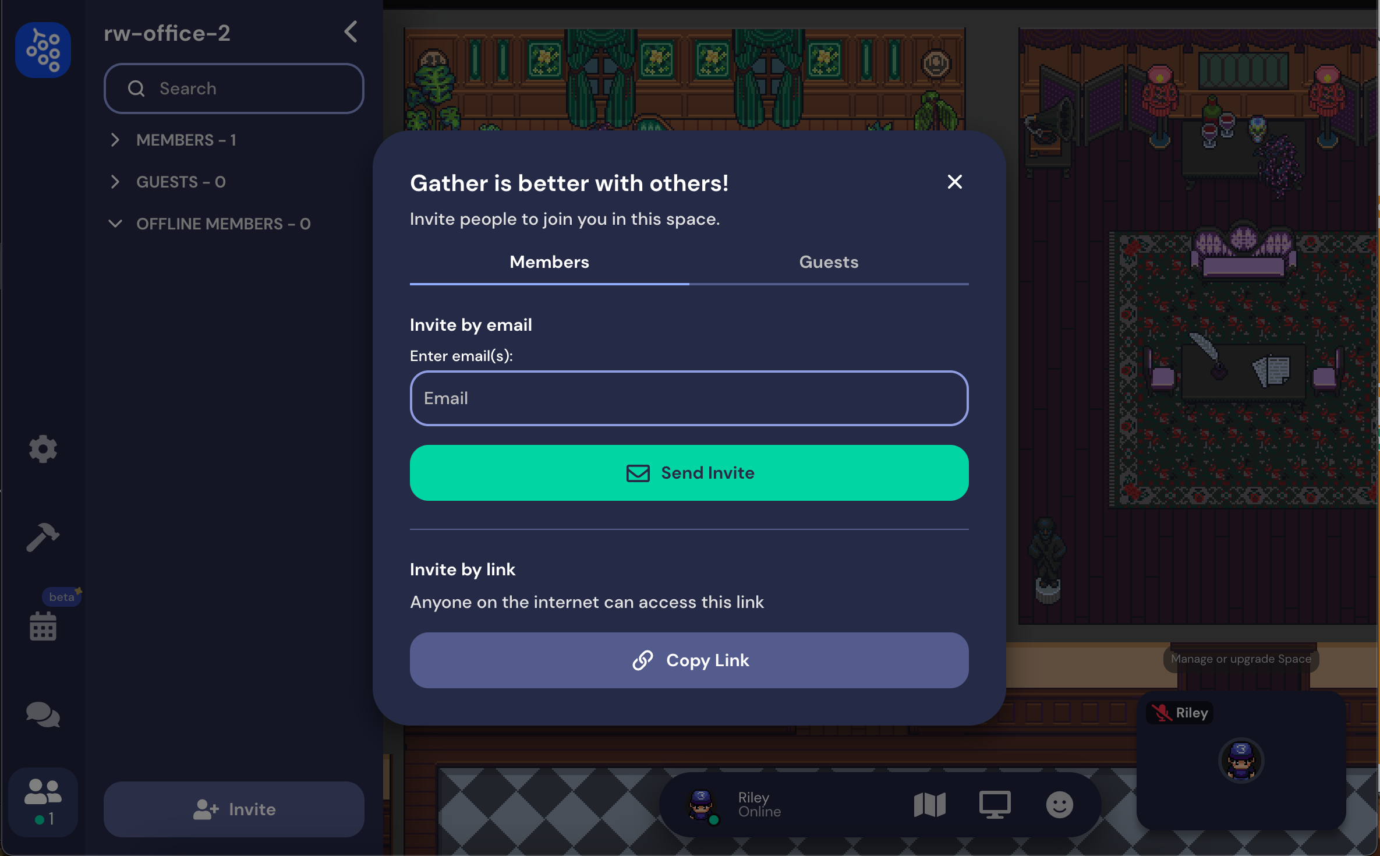Copy the invite link

click(689, 660)
